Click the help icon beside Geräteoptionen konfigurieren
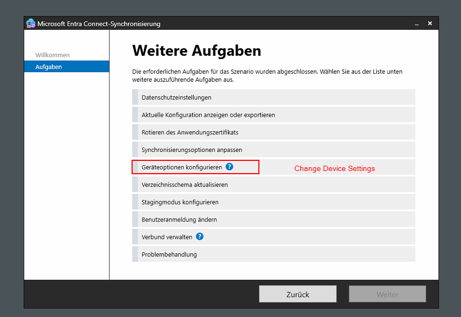Screen dimensions: 461x317 pyautogui.click(x=229, y=167)
